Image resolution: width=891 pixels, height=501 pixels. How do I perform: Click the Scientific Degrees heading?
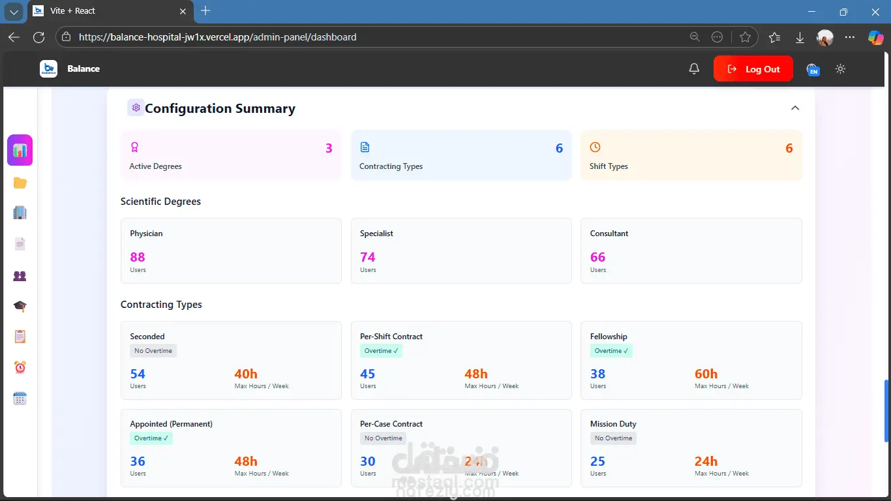click(x=160, y=202)
